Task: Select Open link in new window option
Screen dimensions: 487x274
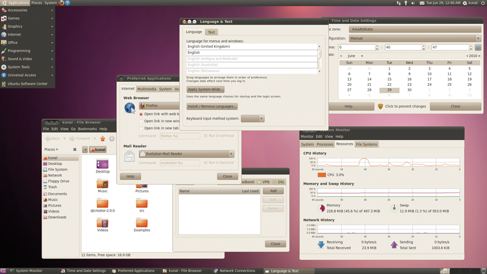Action: pos(141,121)
